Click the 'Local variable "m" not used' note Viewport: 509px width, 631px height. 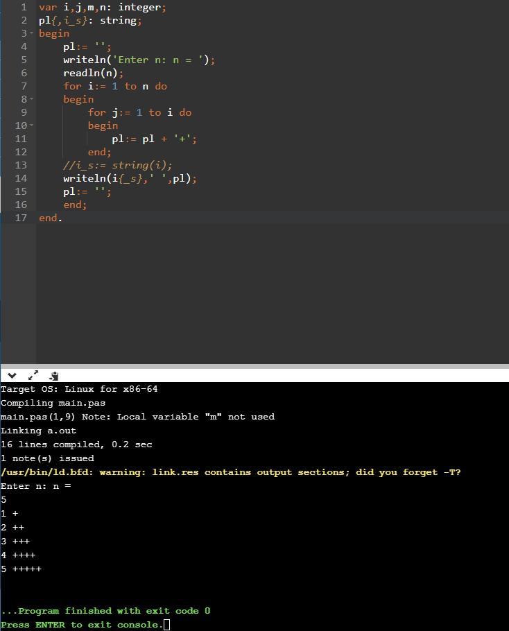point(196,417)
